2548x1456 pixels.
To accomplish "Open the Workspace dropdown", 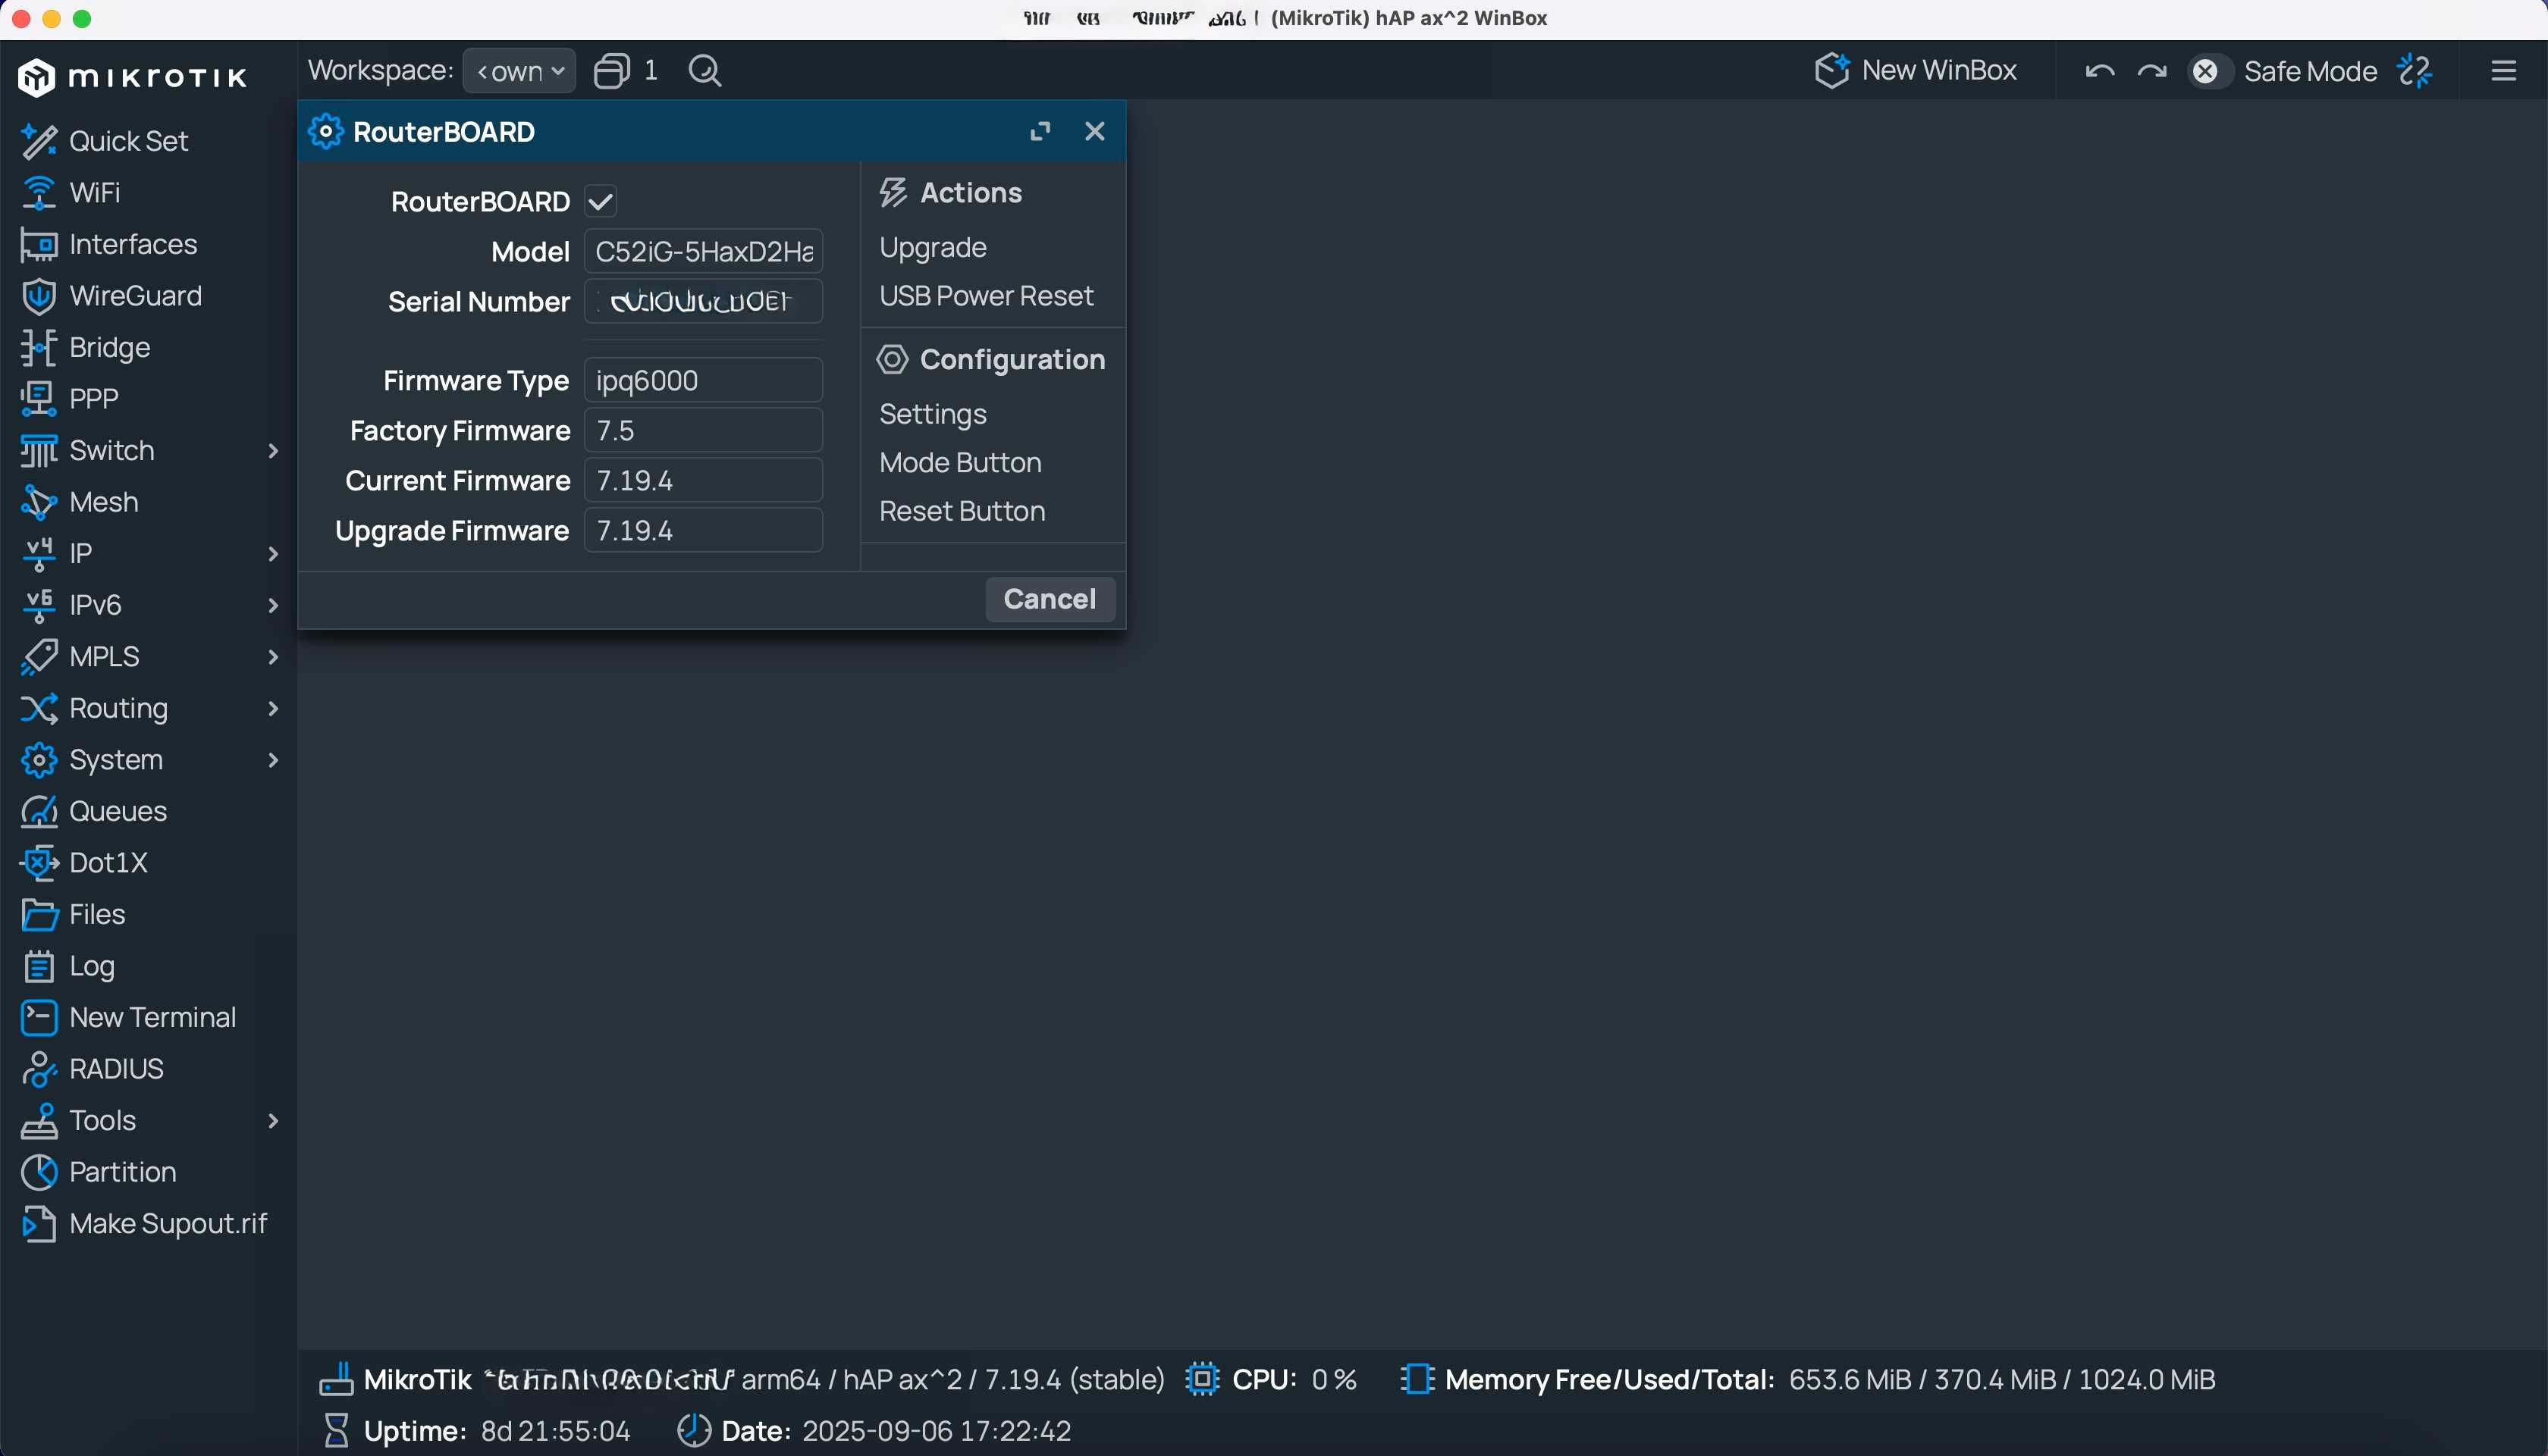I will 519,71.
